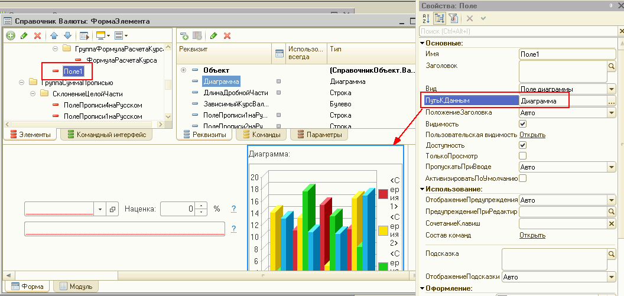Image resolution: width=624 pixels, height=296 pixels.
Task: Switch to the Элементы tab
Action: (30, 135)
